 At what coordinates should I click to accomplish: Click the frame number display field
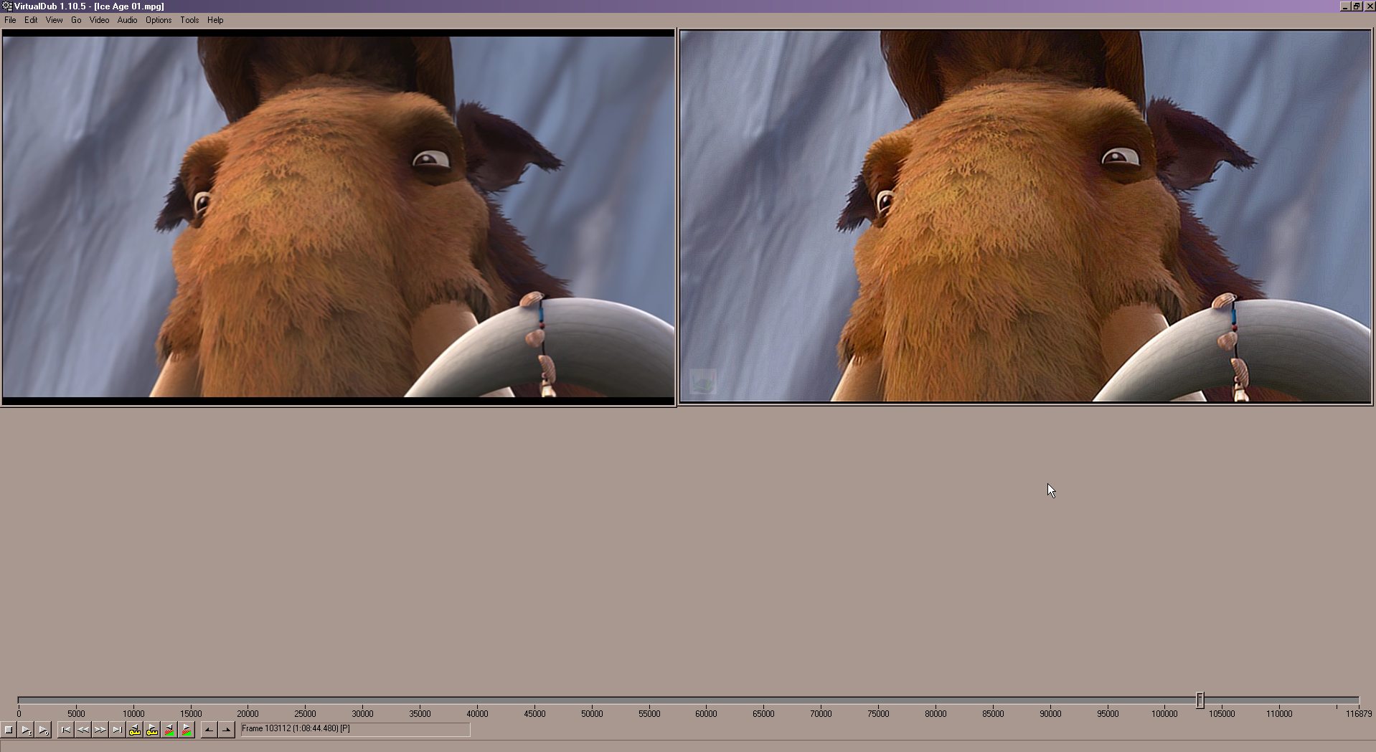[355, 729]
